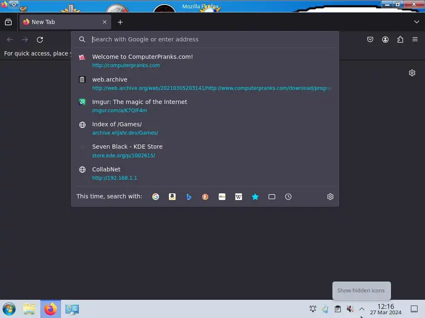Open Imgur: The magic of the Internet

click(x=205, y=106)
